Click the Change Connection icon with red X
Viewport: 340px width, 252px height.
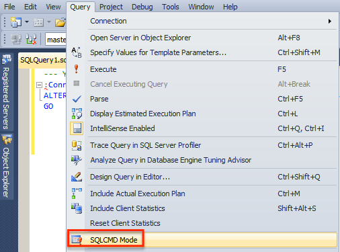point(31,39)
